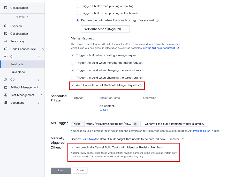Open the master branch dropdown
227x177 pixels.
(177, 139)
